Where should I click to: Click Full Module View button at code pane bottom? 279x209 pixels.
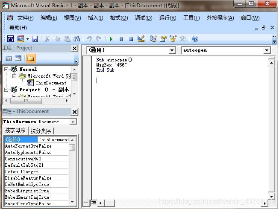tap(94, 203)
